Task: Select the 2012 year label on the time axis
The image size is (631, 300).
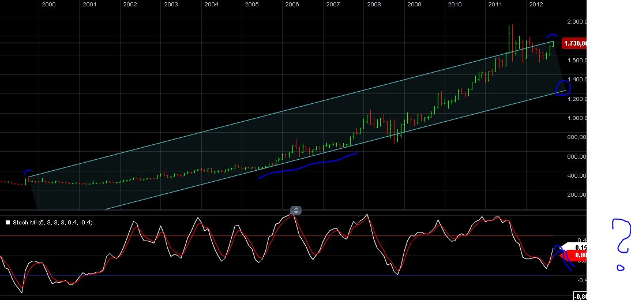Action: tap(536, 5)
